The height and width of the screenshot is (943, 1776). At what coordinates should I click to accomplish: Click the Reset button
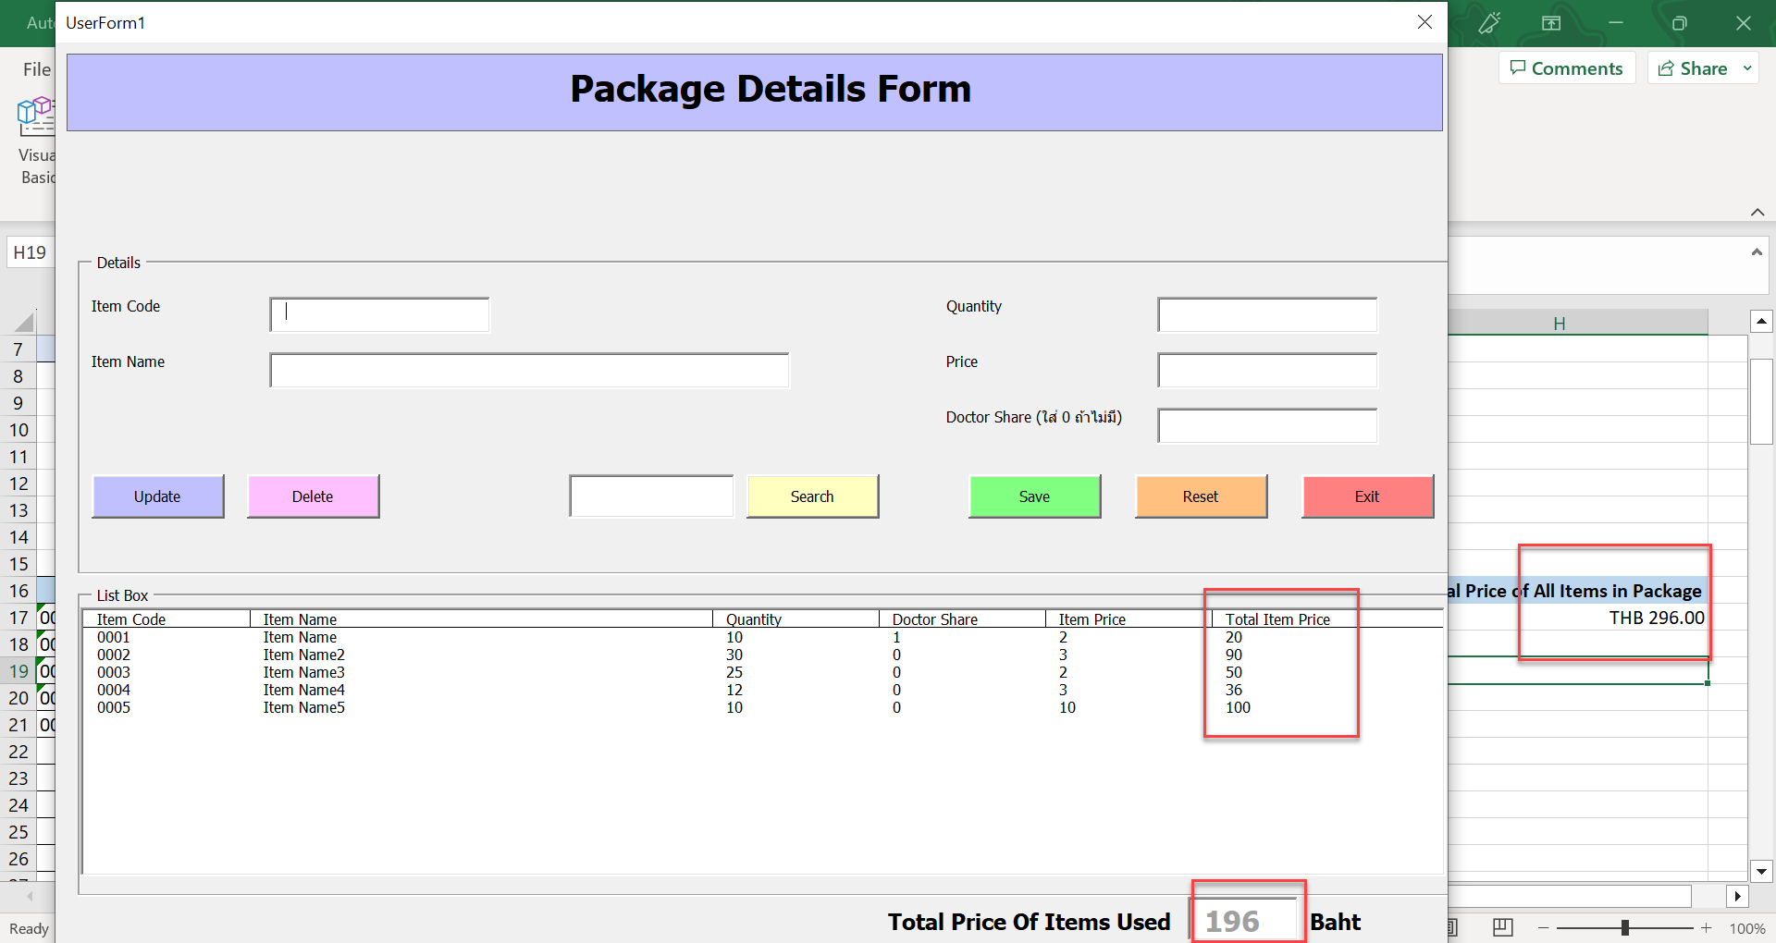[x=1200, y=496]
